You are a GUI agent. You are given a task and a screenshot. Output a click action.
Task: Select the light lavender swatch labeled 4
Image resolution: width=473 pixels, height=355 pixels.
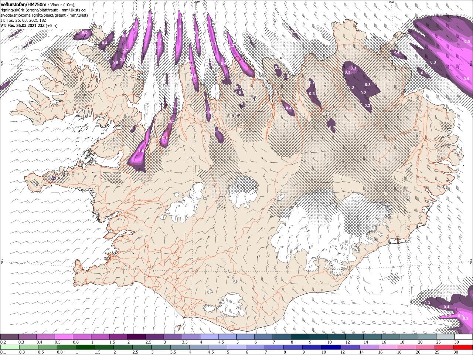pos(209,337)
